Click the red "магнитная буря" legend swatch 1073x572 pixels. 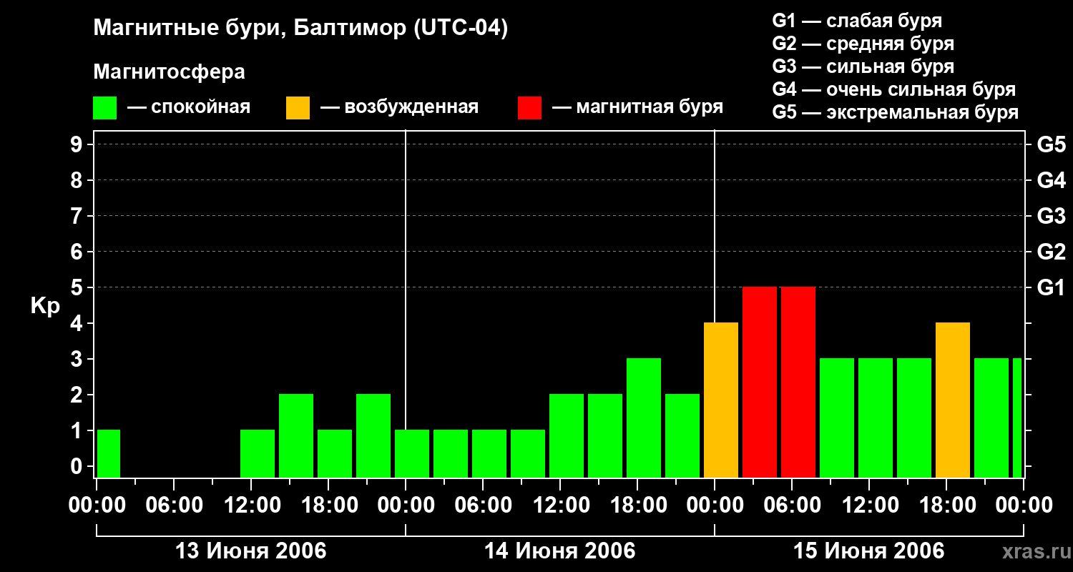[x=529, y=108]
